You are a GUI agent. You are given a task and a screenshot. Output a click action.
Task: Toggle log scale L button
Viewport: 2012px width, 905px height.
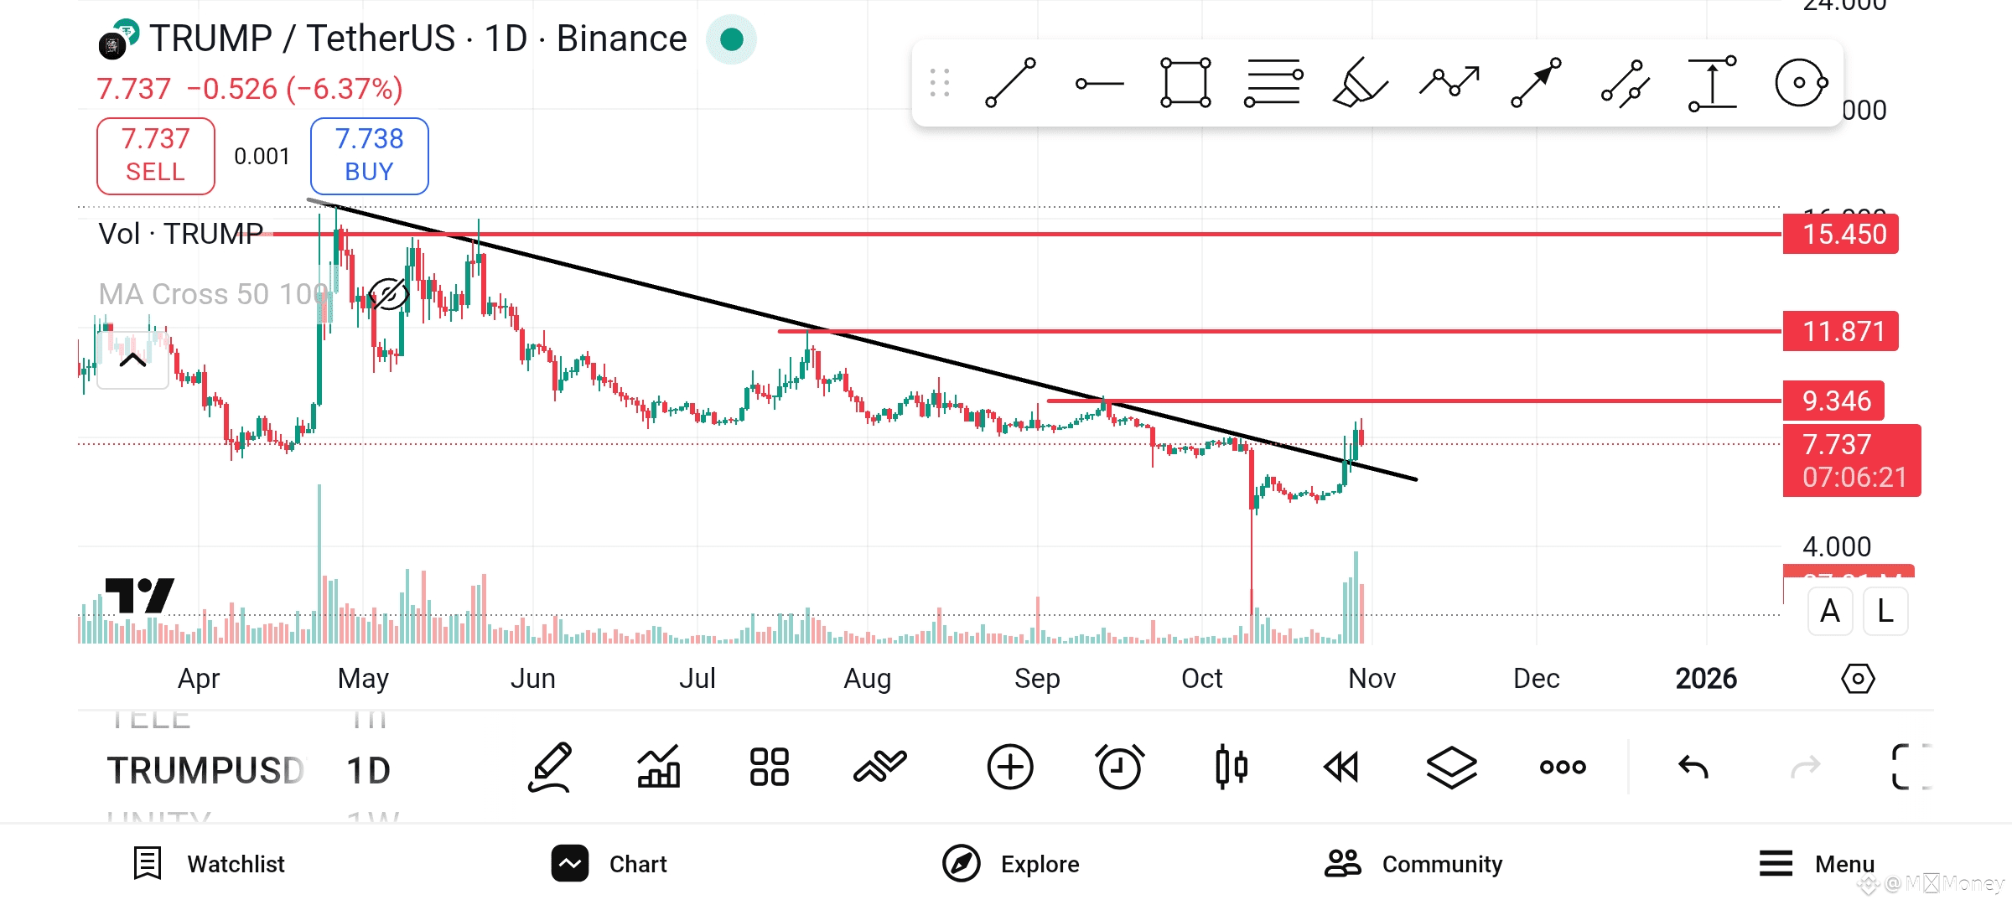click(x=1885, y=611)
